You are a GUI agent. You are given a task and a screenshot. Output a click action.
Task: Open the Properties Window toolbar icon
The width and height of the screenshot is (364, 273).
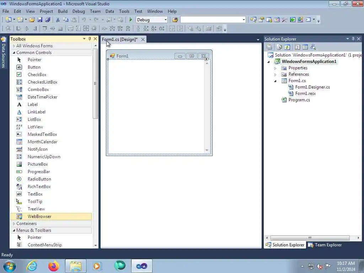(x=261, y=20)
